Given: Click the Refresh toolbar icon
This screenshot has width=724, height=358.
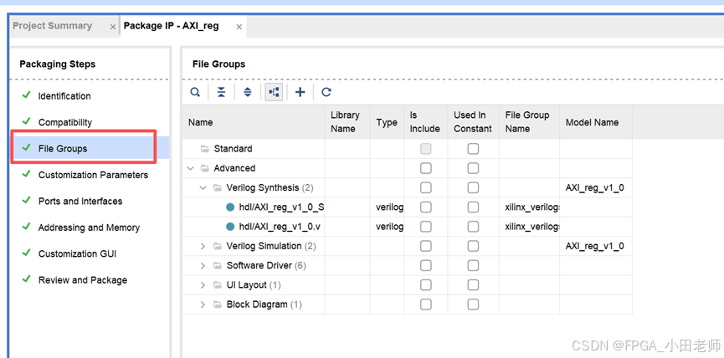Looking at the screenshot, I should (x=326, y=92).
